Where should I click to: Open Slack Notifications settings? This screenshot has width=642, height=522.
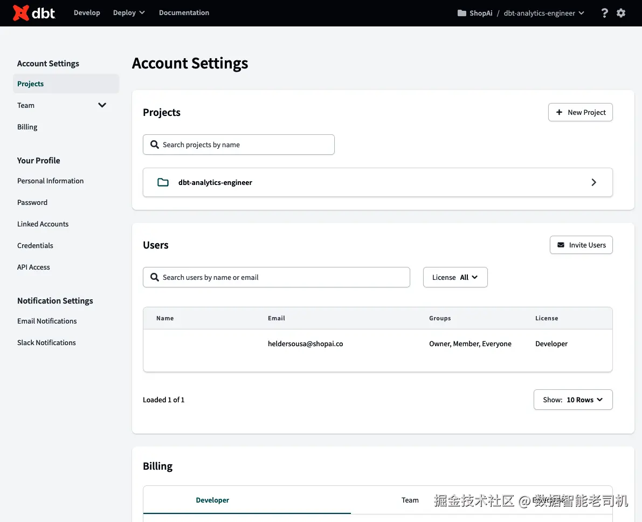47,342
